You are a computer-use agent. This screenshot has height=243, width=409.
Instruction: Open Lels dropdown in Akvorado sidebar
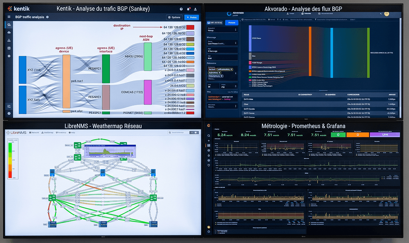[222, 43]
